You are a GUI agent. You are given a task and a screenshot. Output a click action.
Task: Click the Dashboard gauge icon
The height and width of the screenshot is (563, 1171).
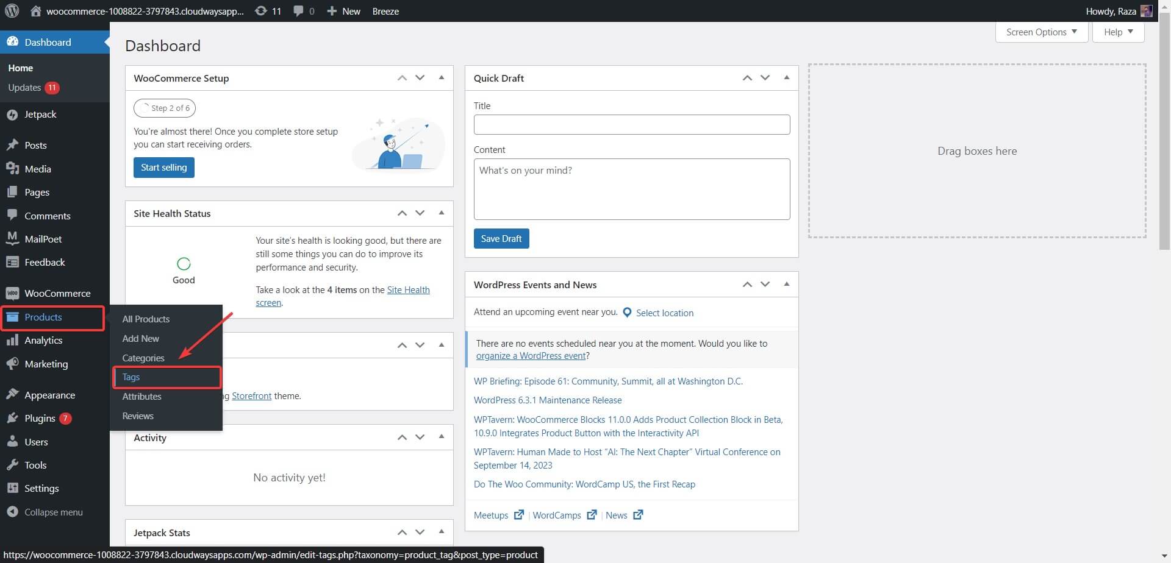click(x=12, y=42)
